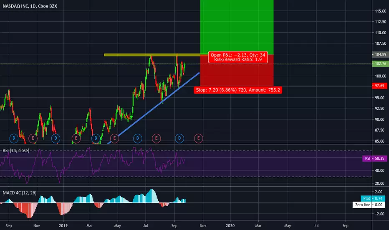Select the earnings E marker in late April 2019

(x=114, y=138)
